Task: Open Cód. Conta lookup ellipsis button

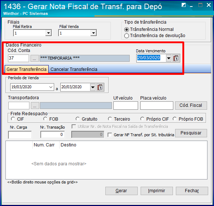Action: pos(35,58)
